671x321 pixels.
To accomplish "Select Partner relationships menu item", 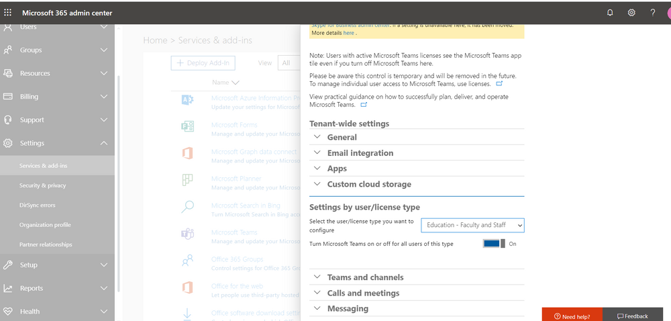I will [57, 244].
